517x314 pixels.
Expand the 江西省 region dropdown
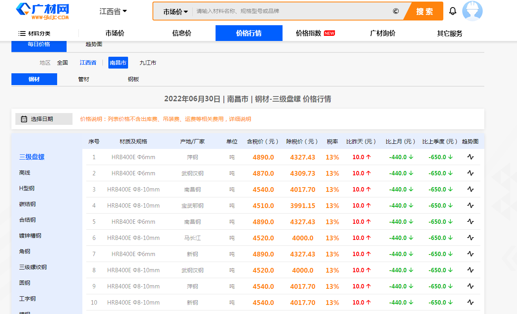(x=113, y=11)
